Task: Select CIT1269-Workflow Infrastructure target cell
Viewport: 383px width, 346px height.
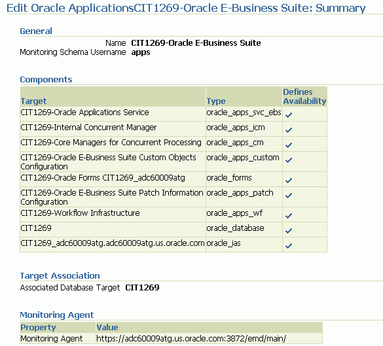Action: tap(113, 215)
